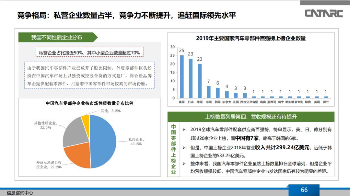The height and width of the screenshot is (196, 350).
Task: Click the axis label 韩国
Action: pos(218,102)
